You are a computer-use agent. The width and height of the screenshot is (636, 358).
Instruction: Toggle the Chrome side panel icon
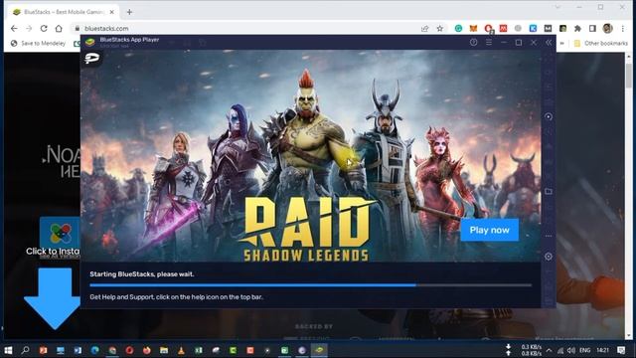click(x=592, y=29)
